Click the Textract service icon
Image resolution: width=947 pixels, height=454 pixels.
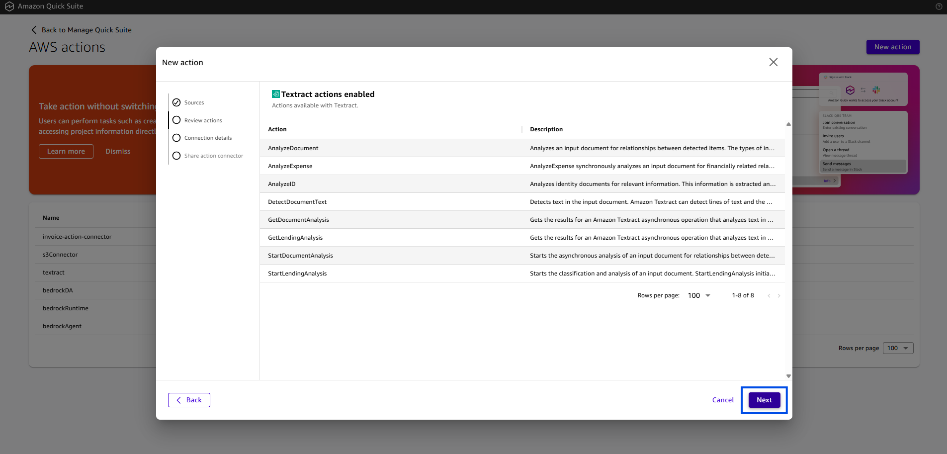pos(276,94)
